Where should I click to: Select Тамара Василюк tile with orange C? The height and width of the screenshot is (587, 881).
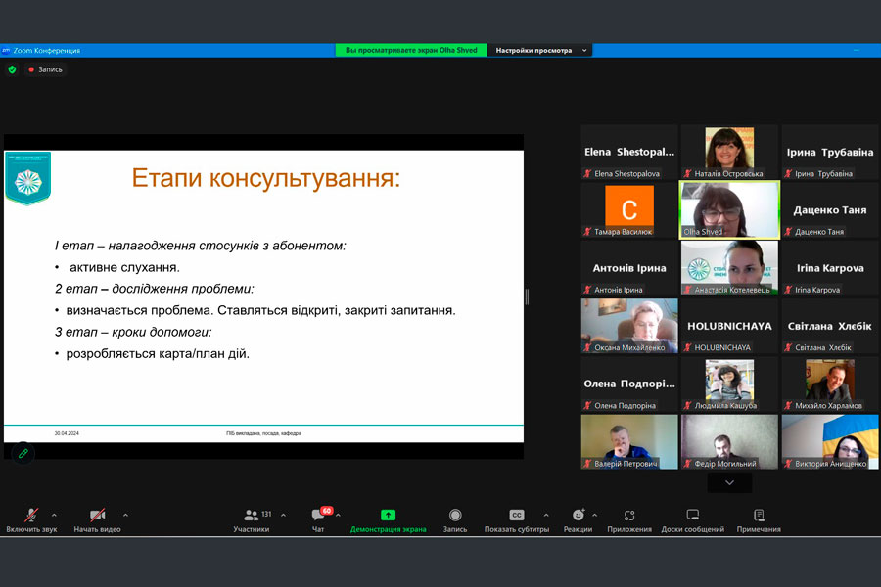[x=629, y=209]
